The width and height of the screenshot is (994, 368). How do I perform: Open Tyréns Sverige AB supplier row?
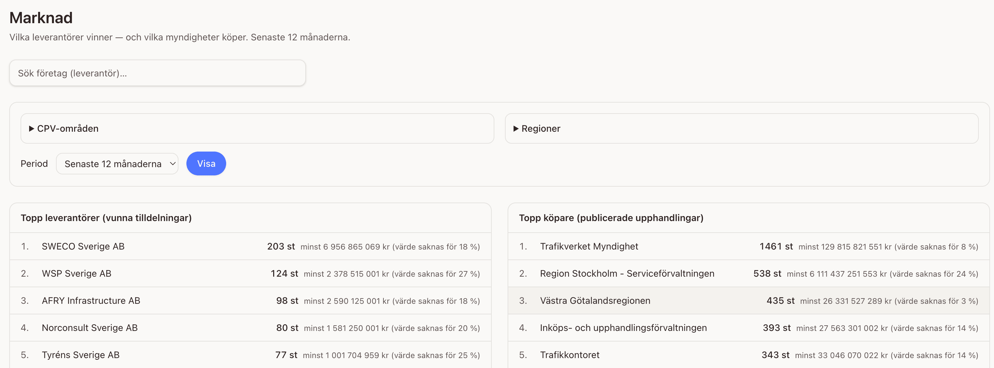point(250,354)
